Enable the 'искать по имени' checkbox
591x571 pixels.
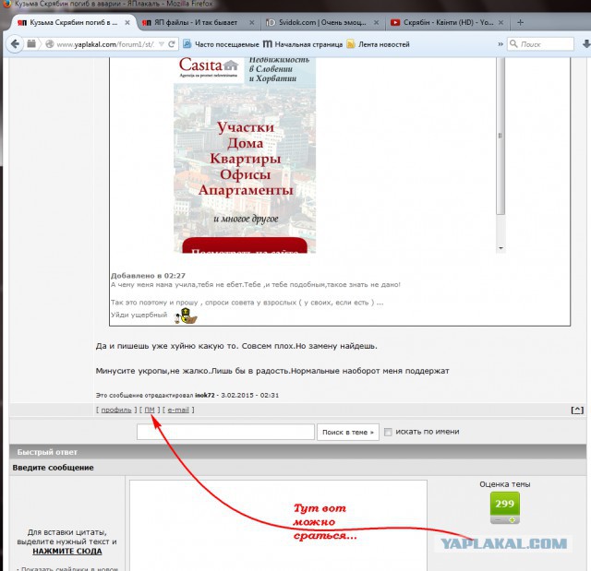[x=389, y=432]
